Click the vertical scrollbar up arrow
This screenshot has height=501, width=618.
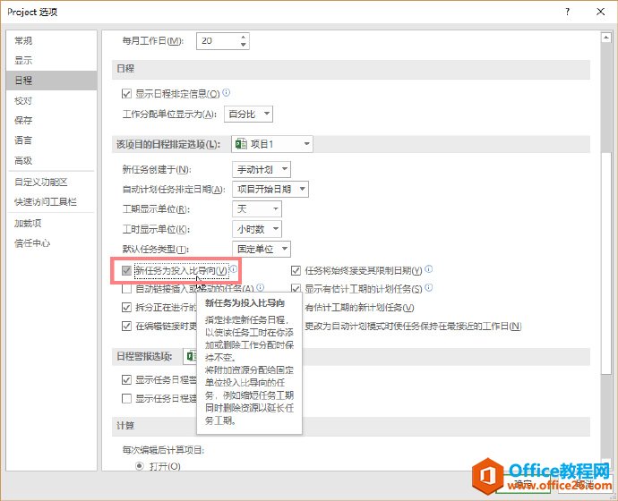605,38
